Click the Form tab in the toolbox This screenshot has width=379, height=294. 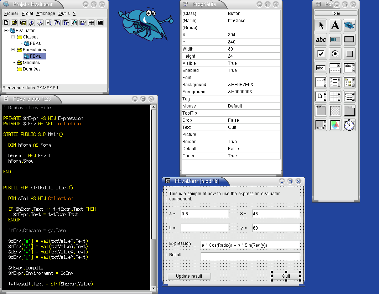pyautogui.click(x=336, y=13)
